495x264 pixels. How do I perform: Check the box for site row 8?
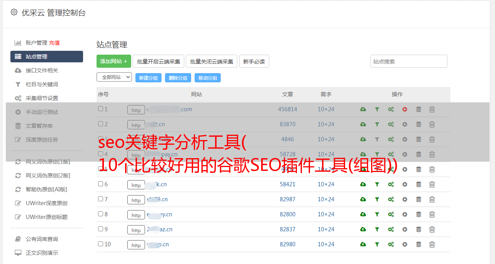100,214
